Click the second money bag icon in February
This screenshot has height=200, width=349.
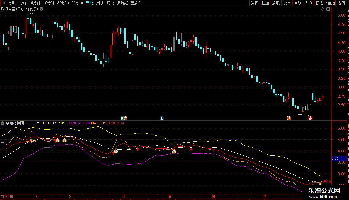click(65, 140)
